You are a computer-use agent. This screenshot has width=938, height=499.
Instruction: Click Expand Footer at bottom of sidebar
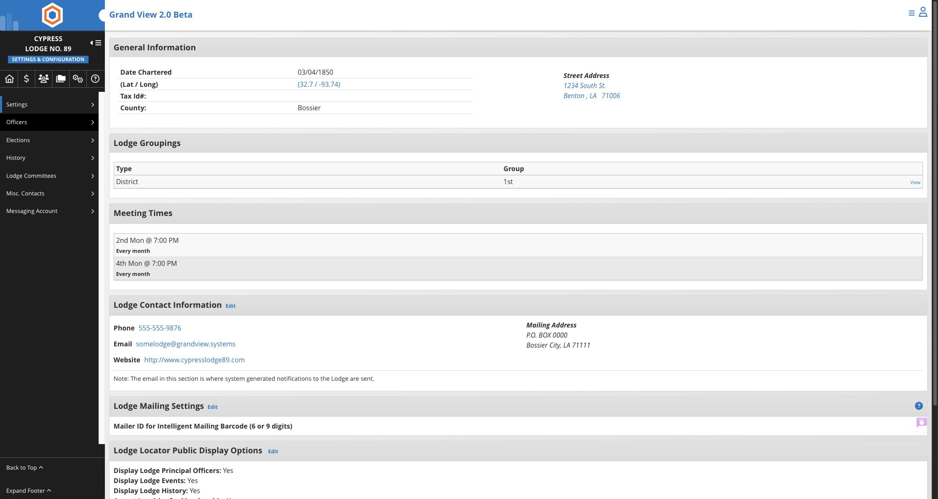[x=29, y=491]
